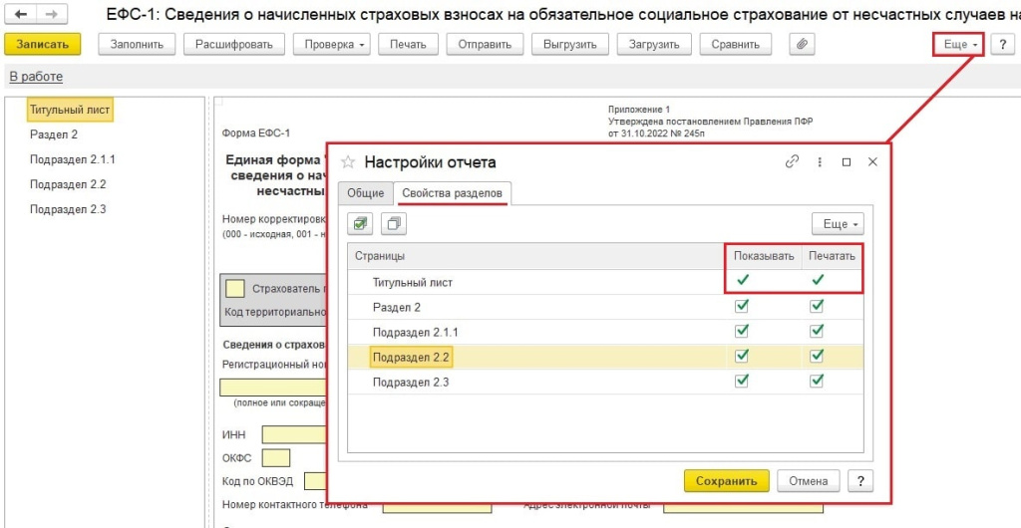Uncheck Печатать for Подраздел 2.1.1
This screenshot has height=528, width=1021.
tap(817, 332)
